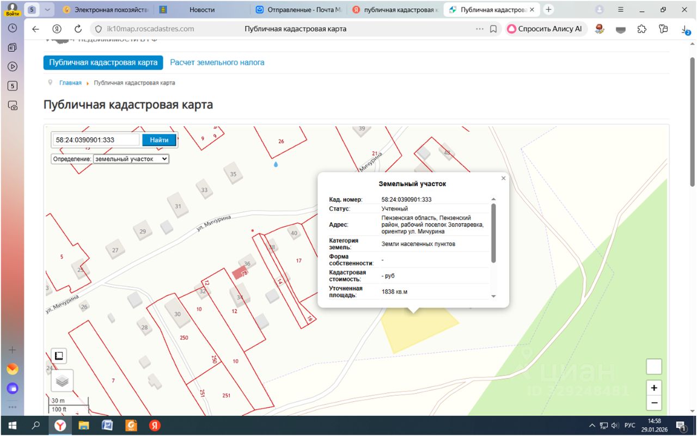Screen dimensions: 697x436
Task: Click the '1838 кв.м' area value
Action: 395,292
